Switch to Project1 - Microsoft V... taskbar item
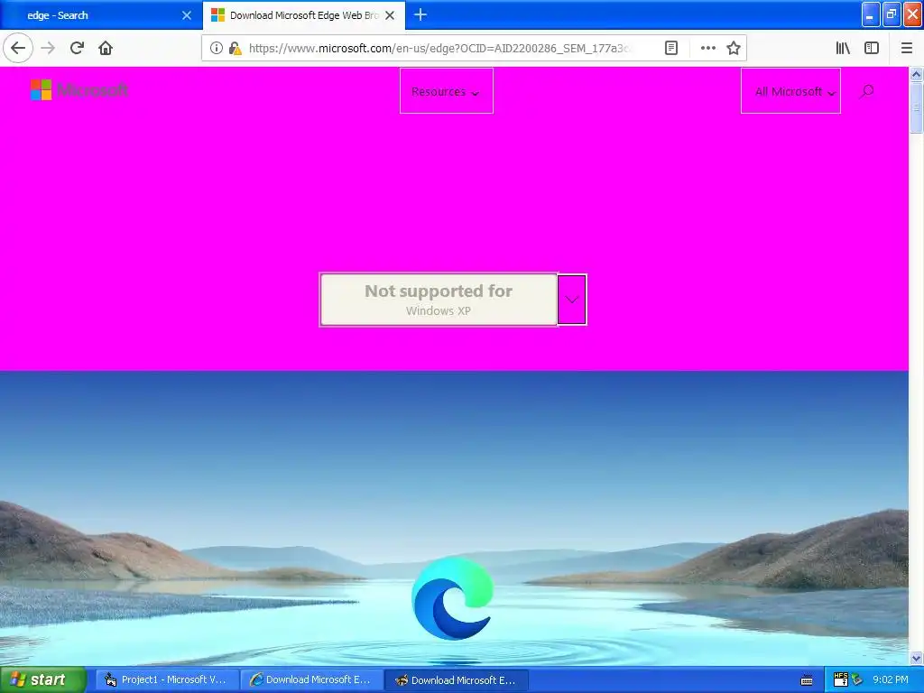924x693 pixels. pyautogui.click(x=167, y=680)
